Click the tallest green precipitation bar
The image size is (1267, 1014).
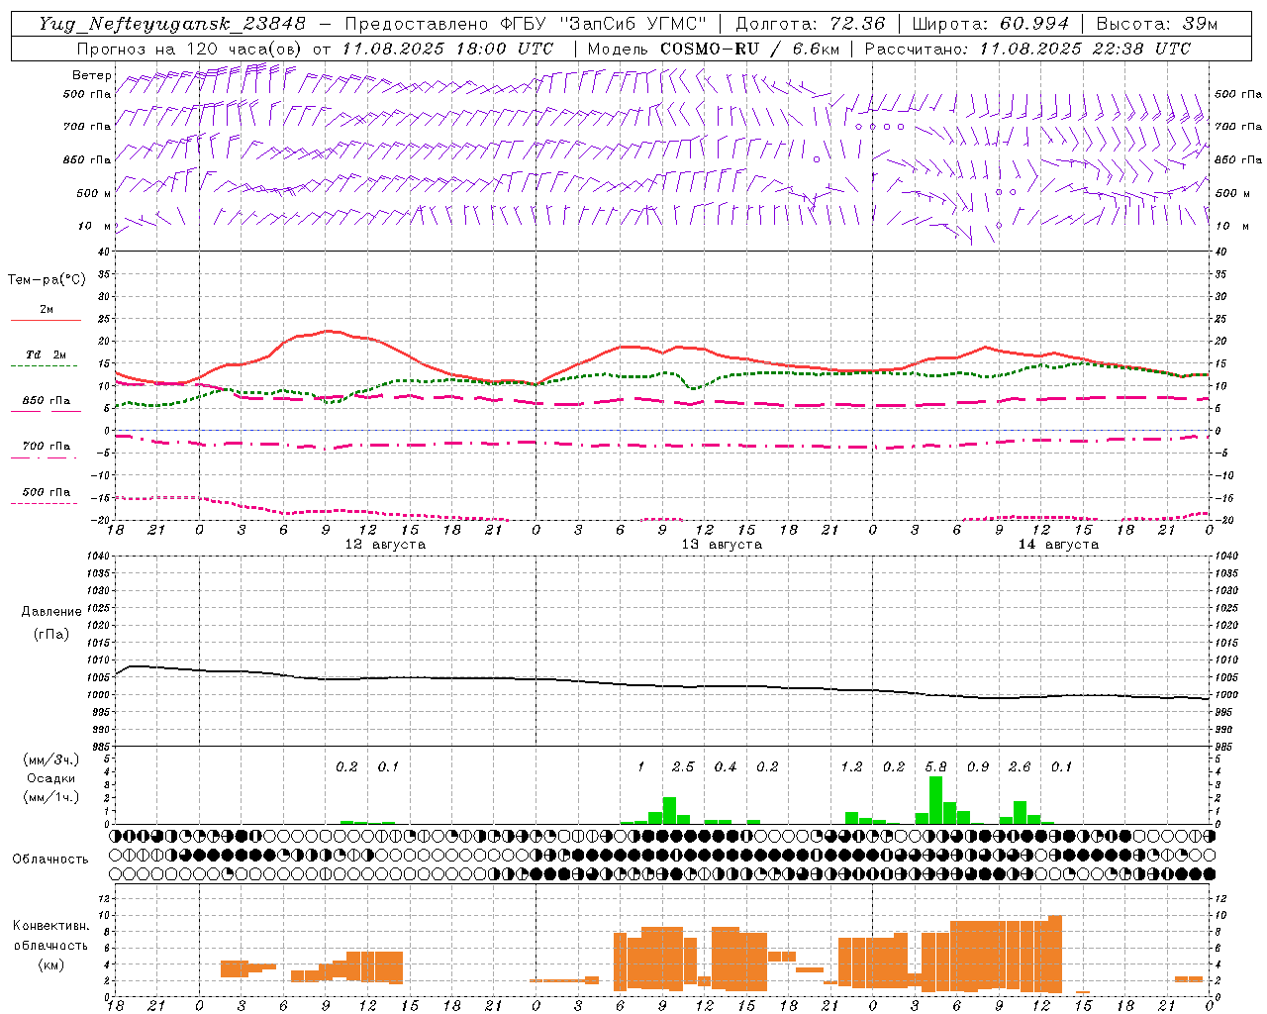pyautogui.click(x=935, y=800)
